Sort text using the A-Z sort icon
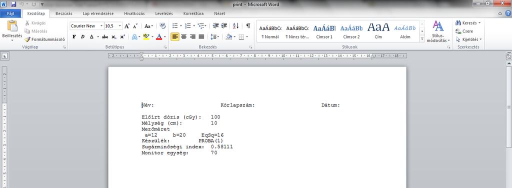Screen dimensions: 512x188 coord(236,26)
